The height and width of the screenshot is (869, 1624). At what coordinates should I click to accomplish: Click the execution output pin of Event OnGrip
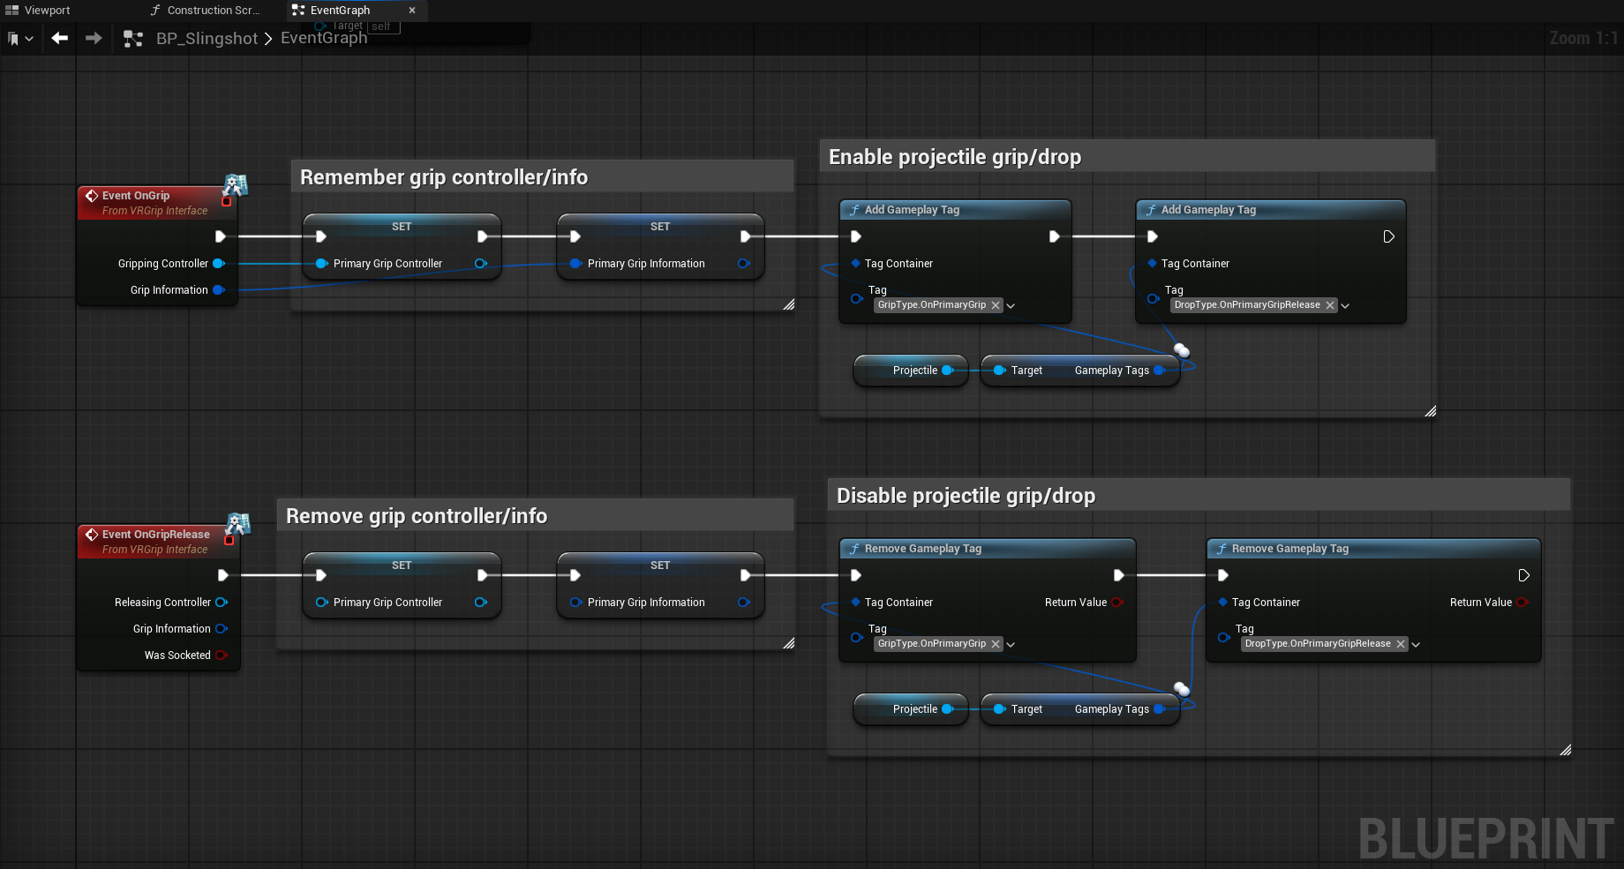click(221, 236)
